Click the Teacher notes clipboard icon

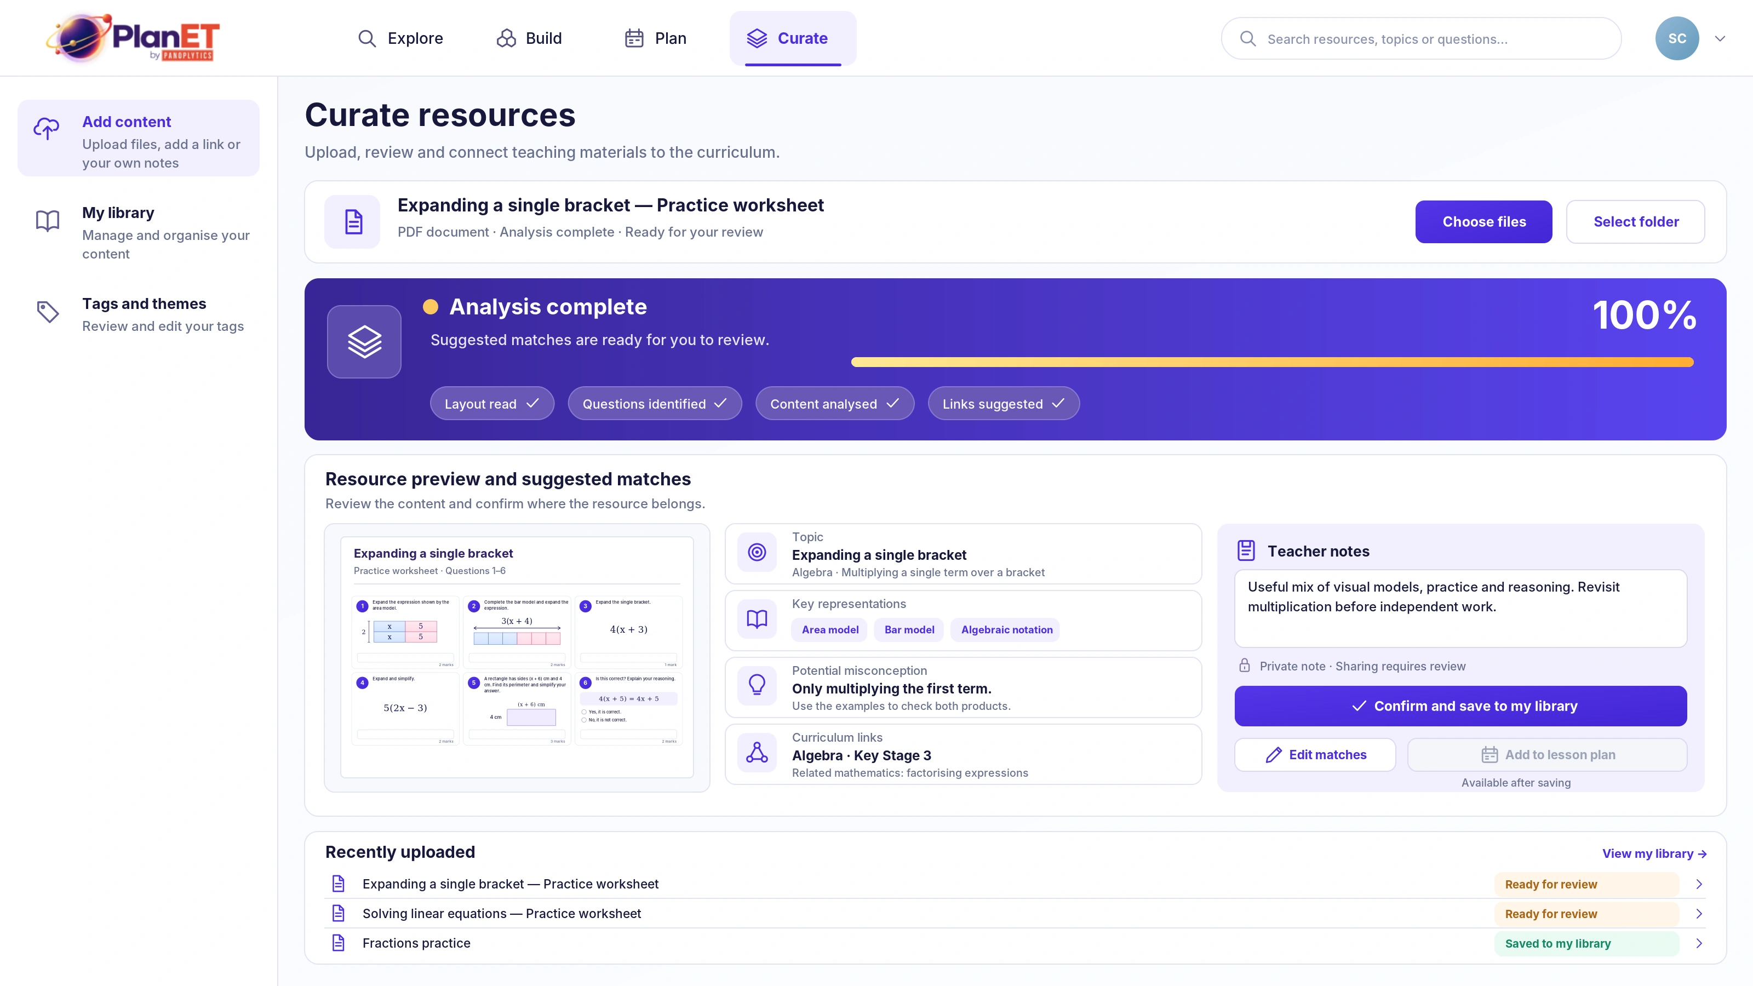click(1246, 551)
